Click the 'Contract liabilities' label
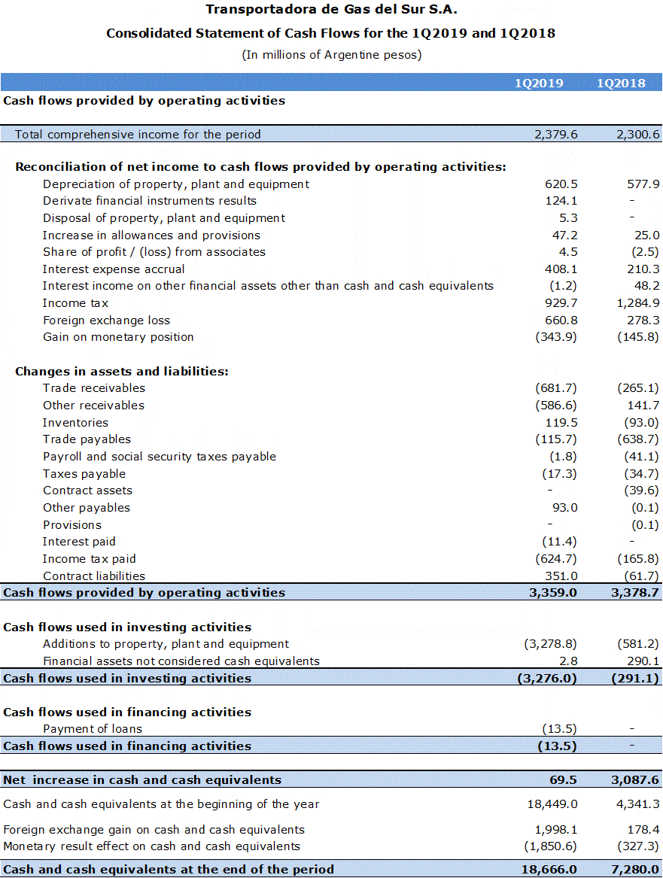 [94, 576]
